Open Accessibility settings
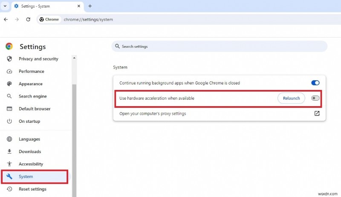This screenshot has width=341, height=197. tap(31, 164)
